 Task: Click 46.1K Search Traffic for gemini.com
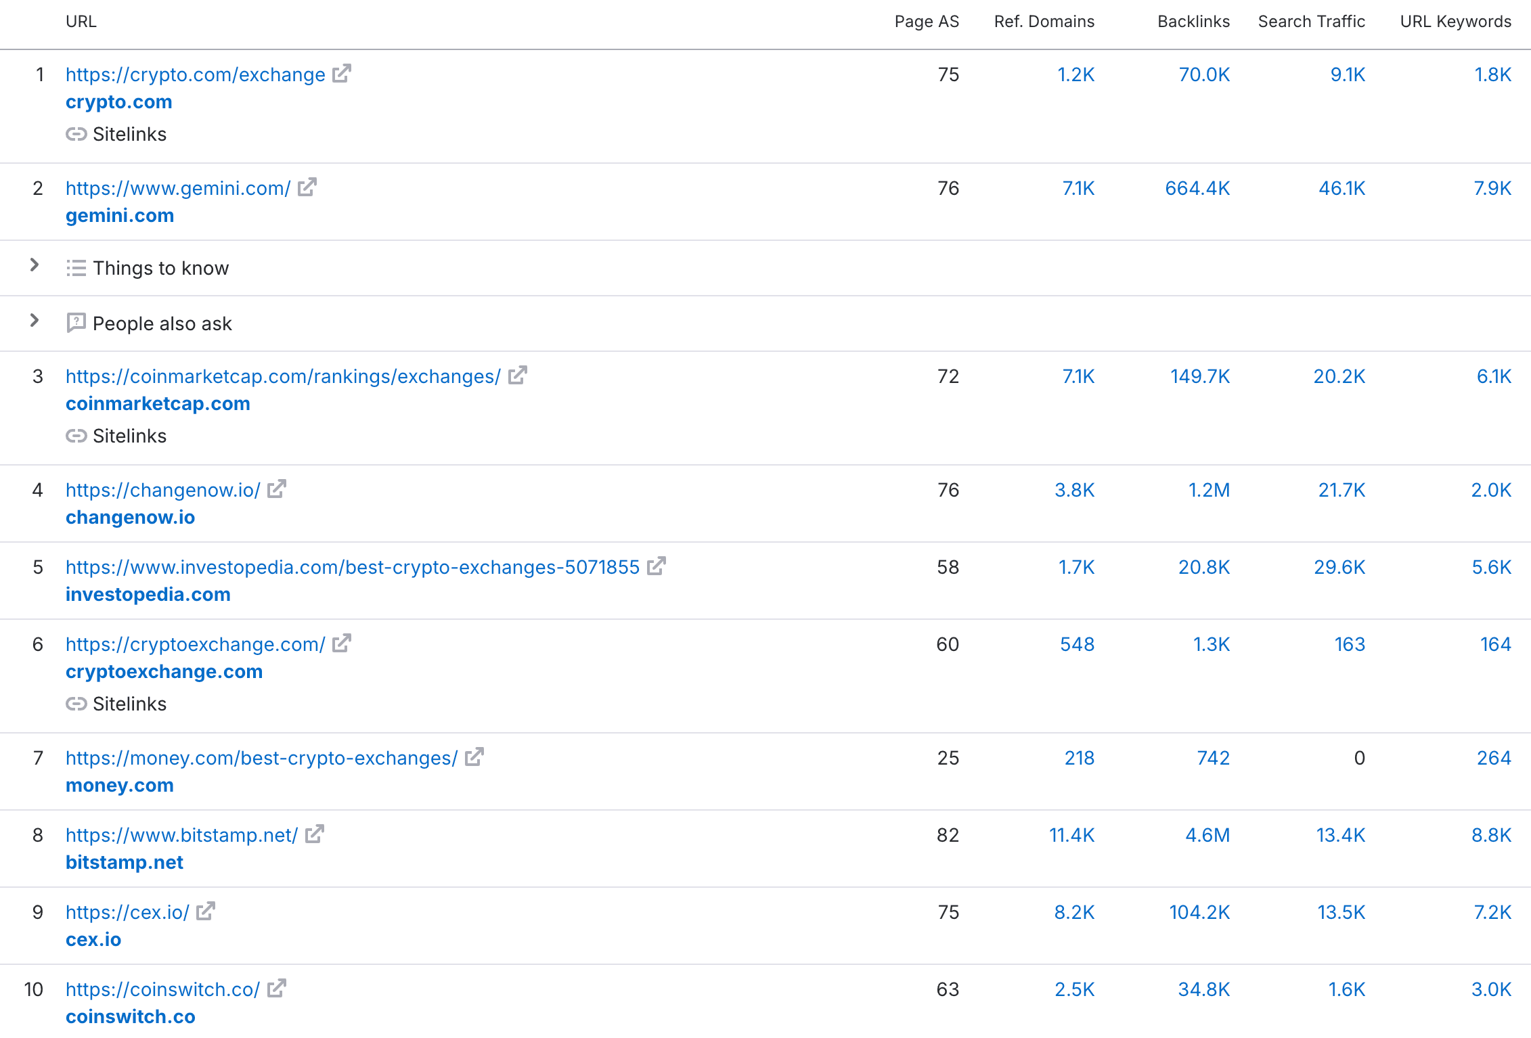(1342, 188)
